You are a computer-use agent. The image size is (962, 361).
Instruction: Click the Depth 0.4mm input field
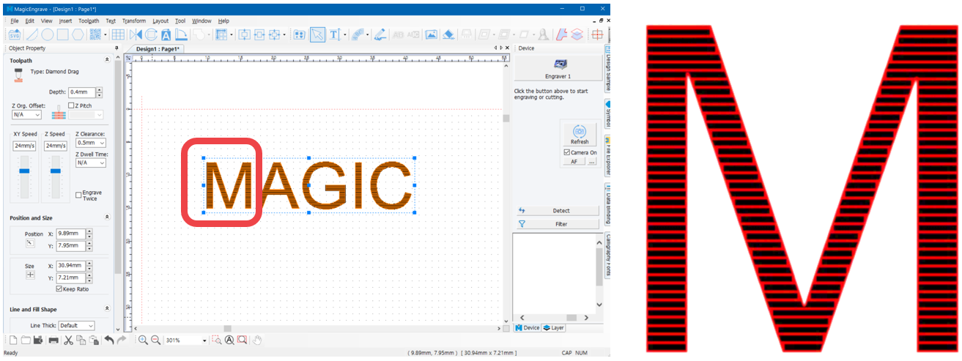click(x=81, y=92)
